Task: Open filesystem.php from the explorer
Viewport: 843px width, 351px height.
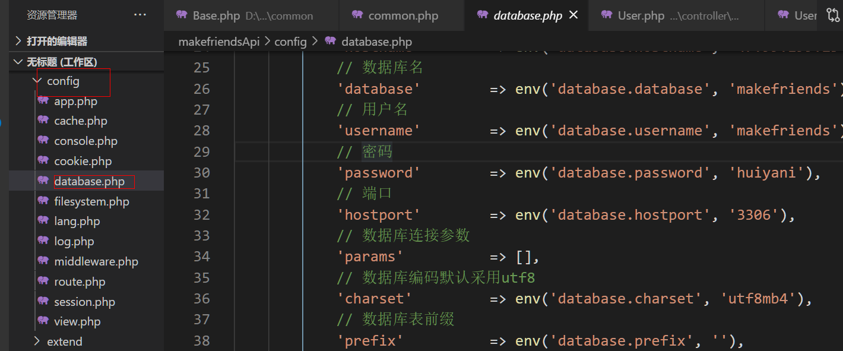Action: pyautogui.click(x=91, y=201)
